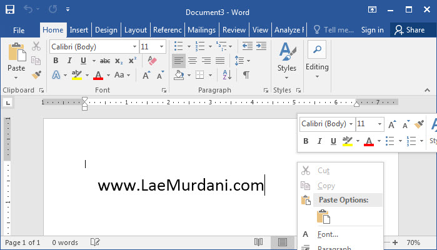Choose Font... from the context menu
The height and width of the screenshot is (250, 437).
click(x=328, y=234)
